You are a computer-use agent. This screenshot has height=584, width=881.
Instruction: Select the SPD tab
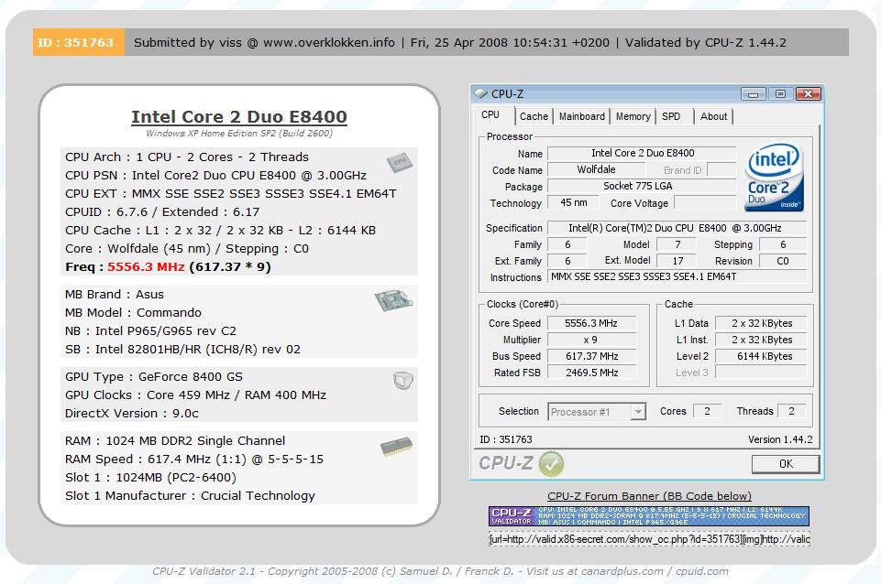pyautogui.click(x=671, y=116)
